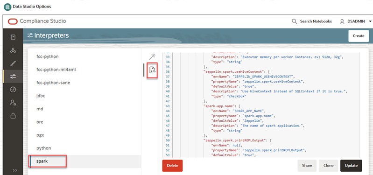This screenshot has height=175, width=373.
Task: Click the Share button
Action: coord(307,166)
